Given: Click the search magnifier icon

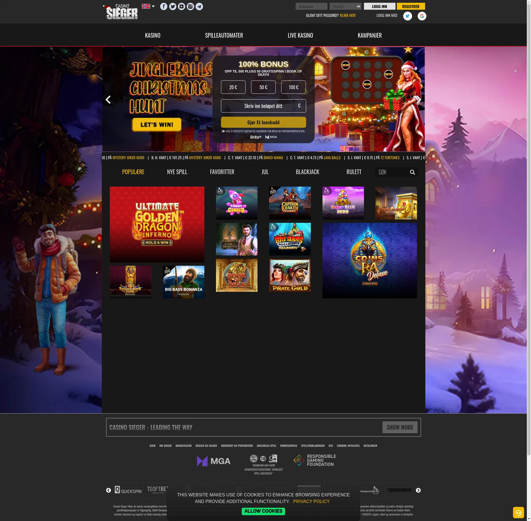Looking at the screenshot, I should 412,172.
